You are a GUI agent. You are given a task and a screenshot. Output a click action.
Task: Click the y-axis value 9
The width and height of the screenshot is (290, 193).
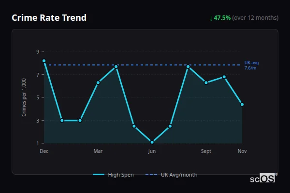(x=38, y=52)
